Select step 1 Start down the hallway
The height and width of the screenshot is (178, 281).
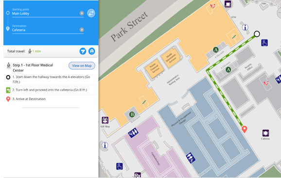click(x=51, y=79)
